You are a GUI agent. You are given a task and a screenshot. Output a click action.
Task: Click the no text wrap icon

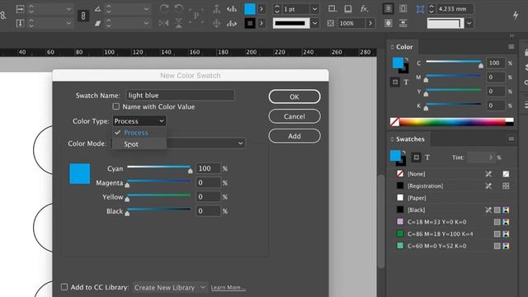click(389, 9)
